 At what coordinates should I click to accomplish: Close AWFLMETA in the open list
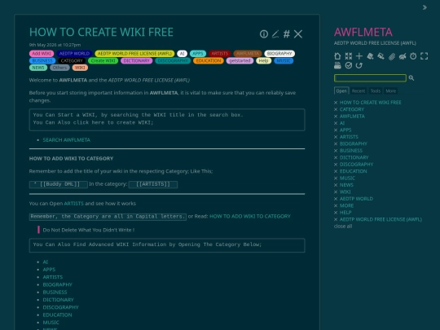click(336, 117)
